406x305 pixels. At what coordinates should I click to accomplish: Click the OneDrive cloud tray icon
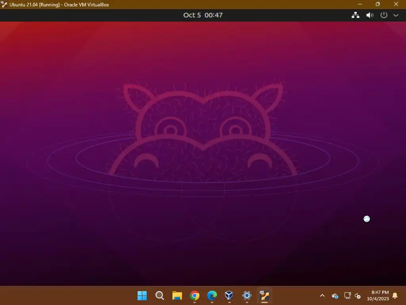coord(335,295)
